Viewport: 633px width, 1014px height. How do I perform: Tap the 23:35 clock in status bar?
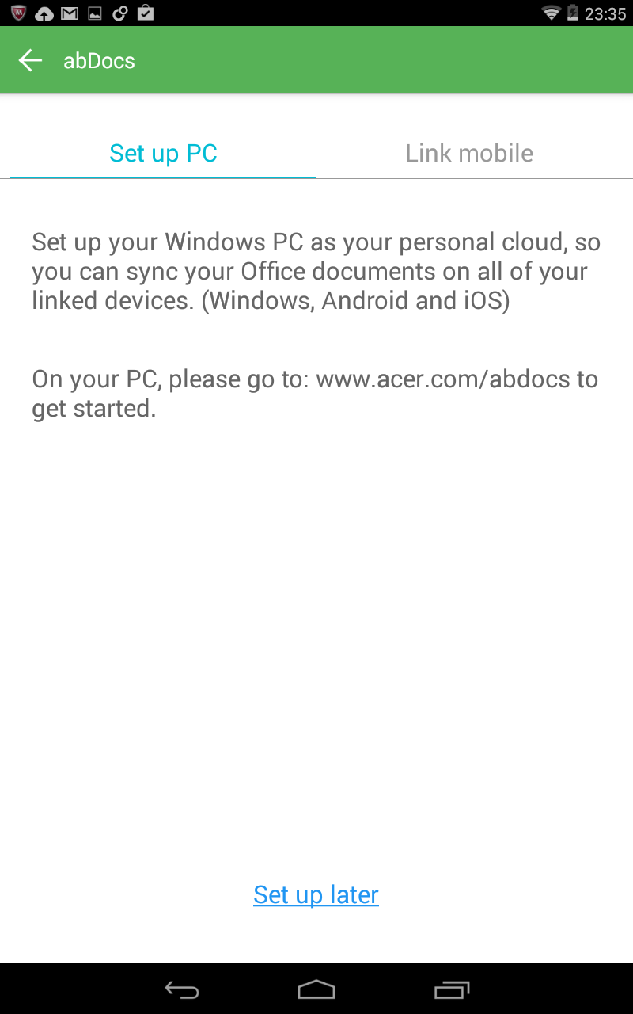click(x=605, y=13)
